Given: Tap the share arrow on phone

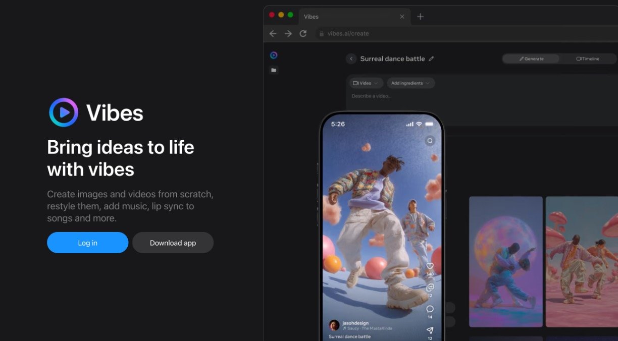Looking at the screenshot, I should click(430, 330).
